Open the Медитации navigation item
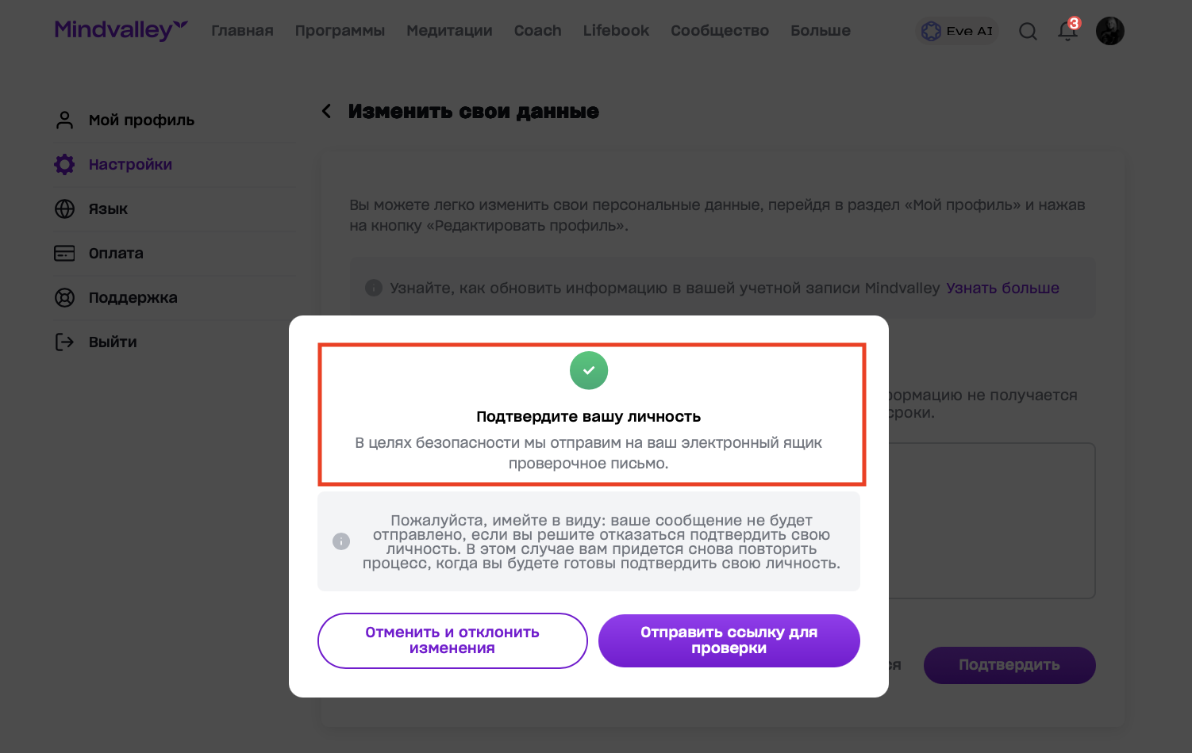The height and width of the screenshot is (753, 1192). coord(449,31)
